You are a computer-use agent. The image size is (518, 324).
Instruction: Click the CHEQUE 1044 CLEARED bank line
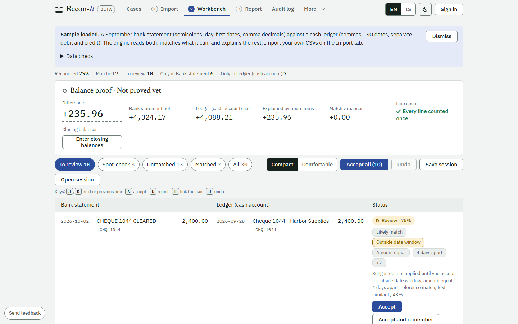coord(126,221)
